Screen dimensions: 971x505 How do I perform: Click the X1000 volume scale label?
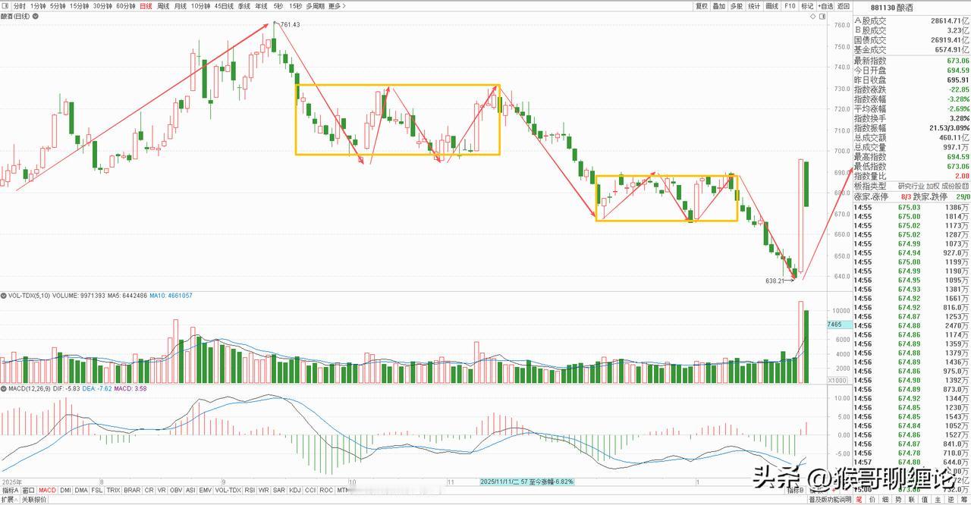[837, 380]
